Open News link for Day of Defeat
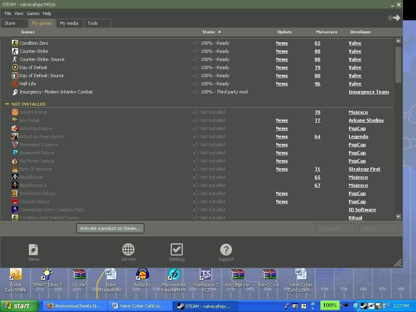The width and height of the screenshot is (416, 312). (x=282, y=67)
